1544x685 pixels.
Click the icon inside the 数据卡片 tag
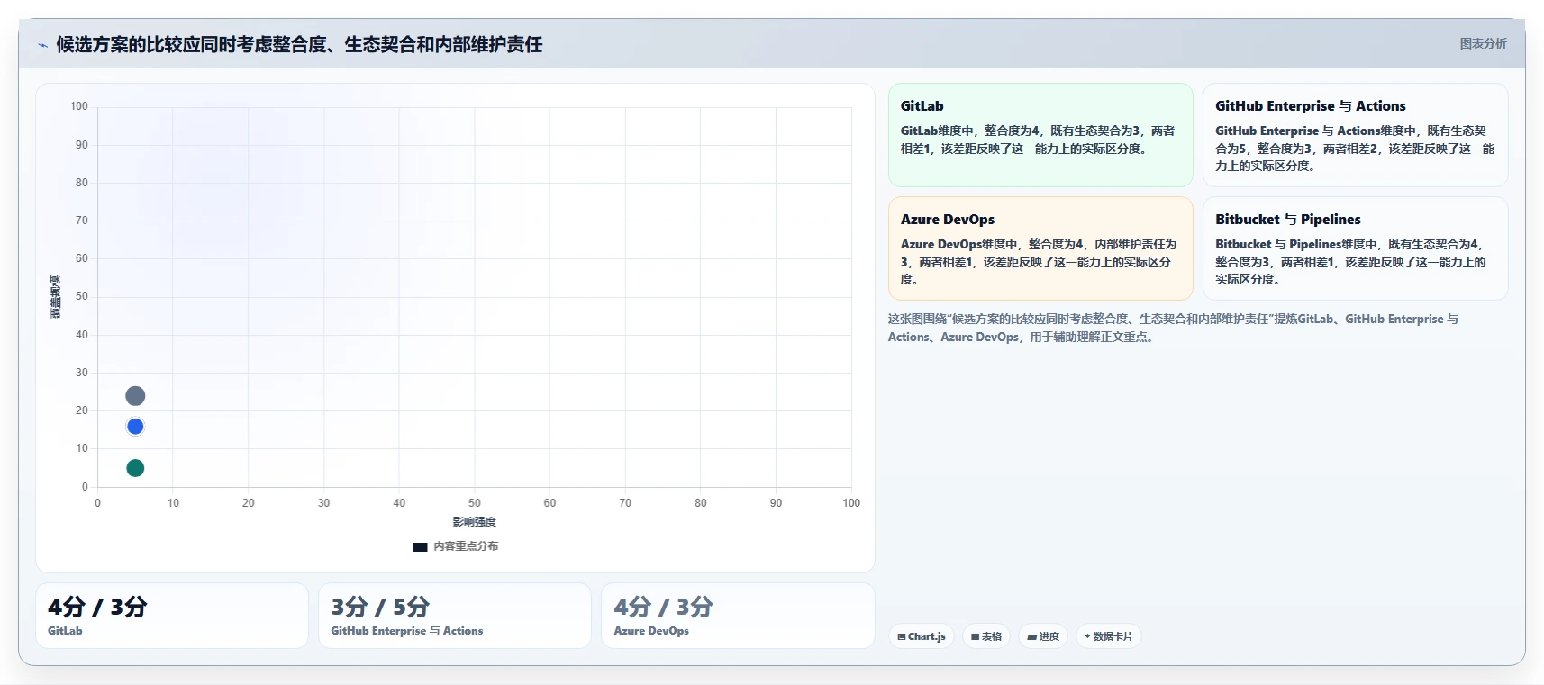(1087, 636)
